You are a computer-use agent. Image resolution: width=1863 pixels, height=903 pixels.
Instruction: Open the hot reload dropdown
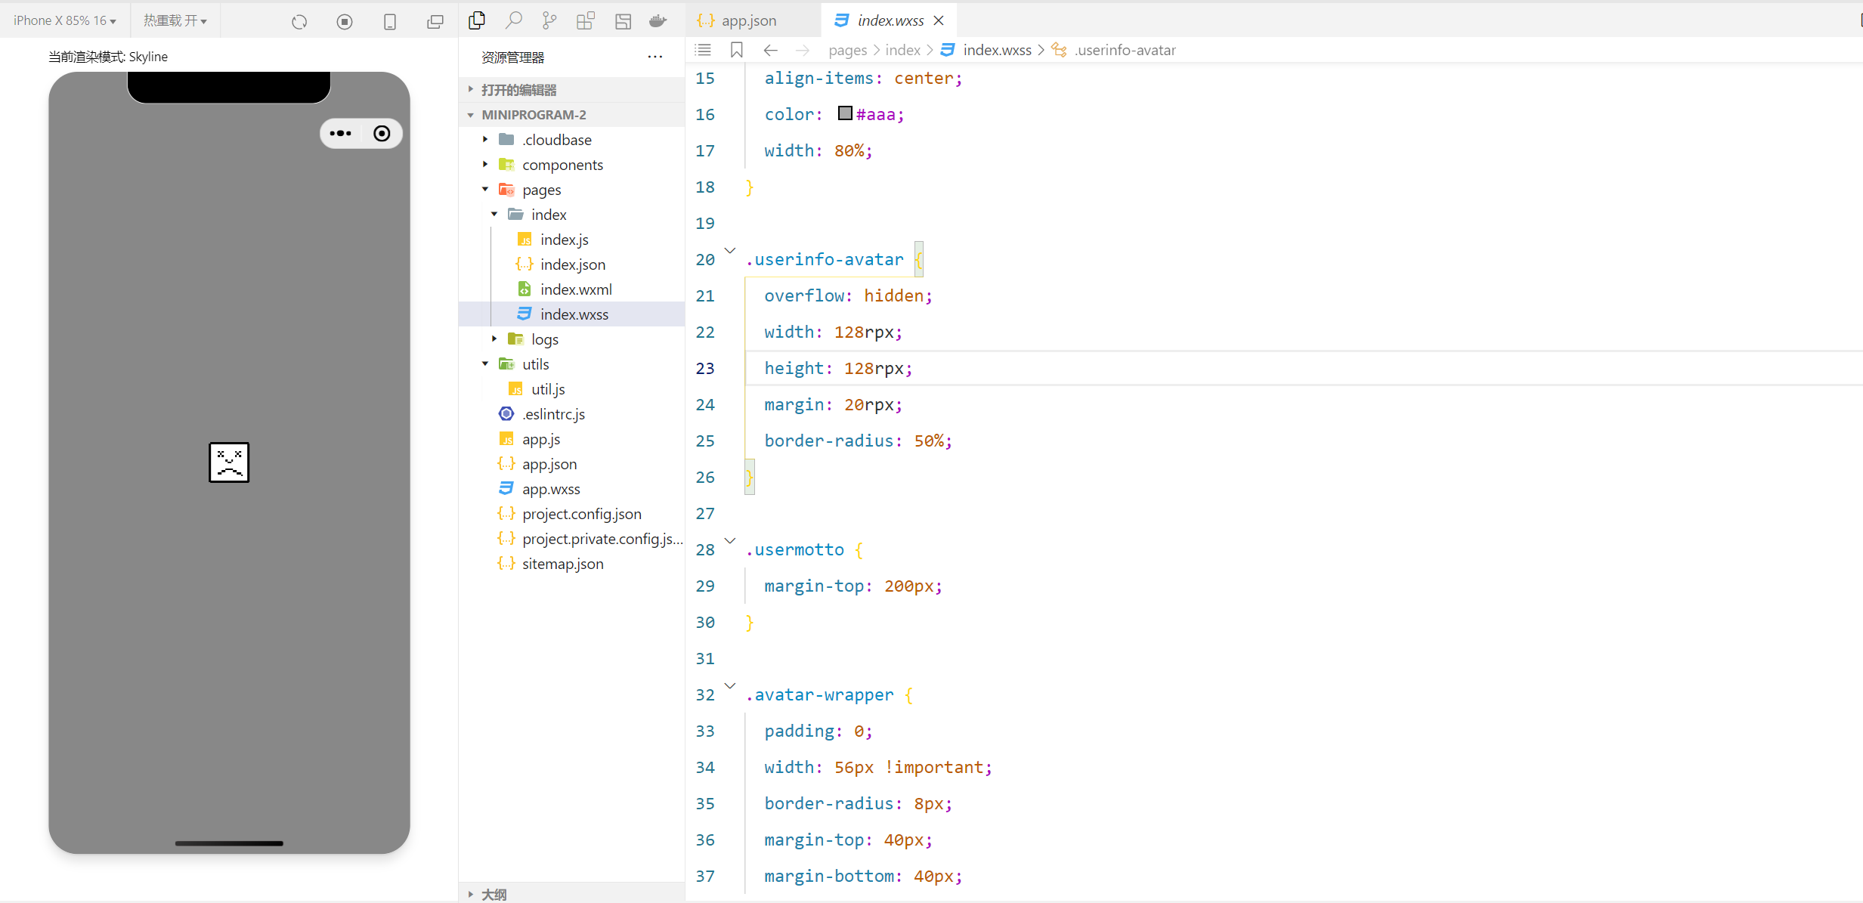pyautogui.click(x=175, y=20)
